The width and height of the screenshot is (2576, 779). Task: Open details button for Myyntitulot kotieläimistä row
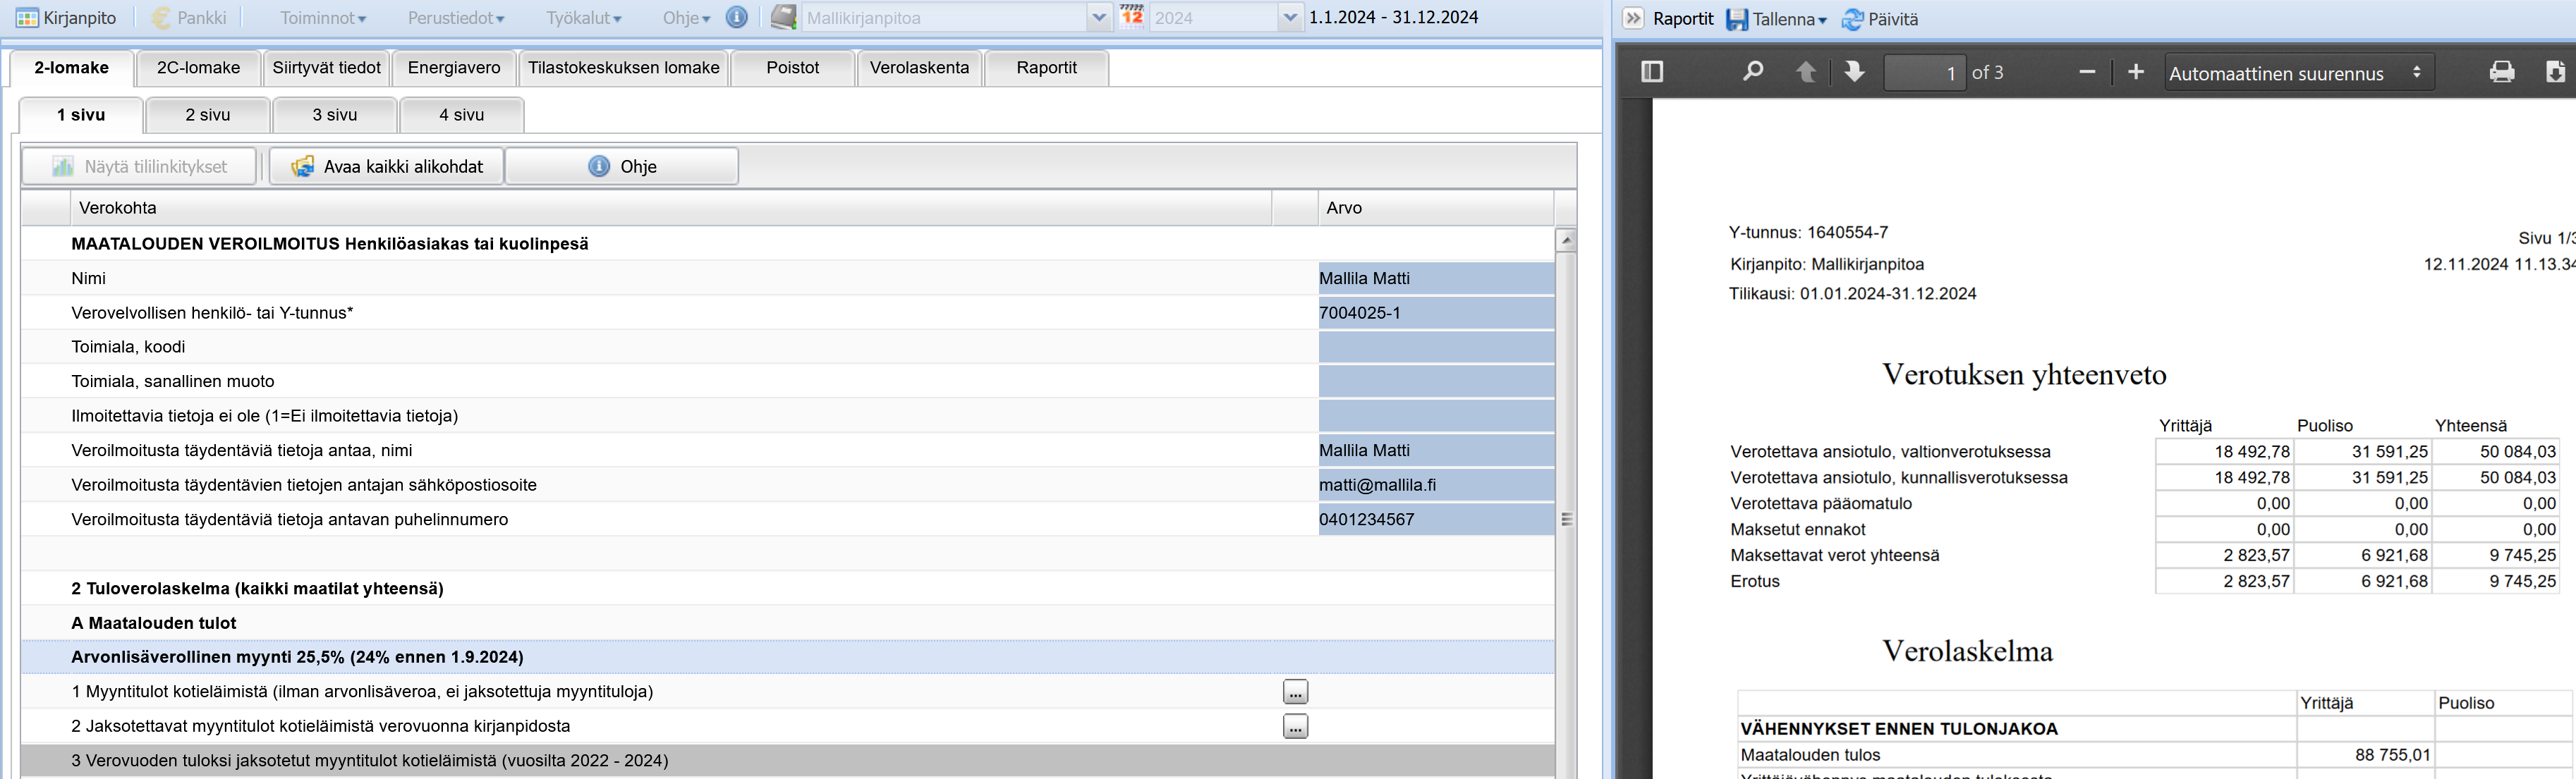pyautogui.click(x=1295, y=692)
